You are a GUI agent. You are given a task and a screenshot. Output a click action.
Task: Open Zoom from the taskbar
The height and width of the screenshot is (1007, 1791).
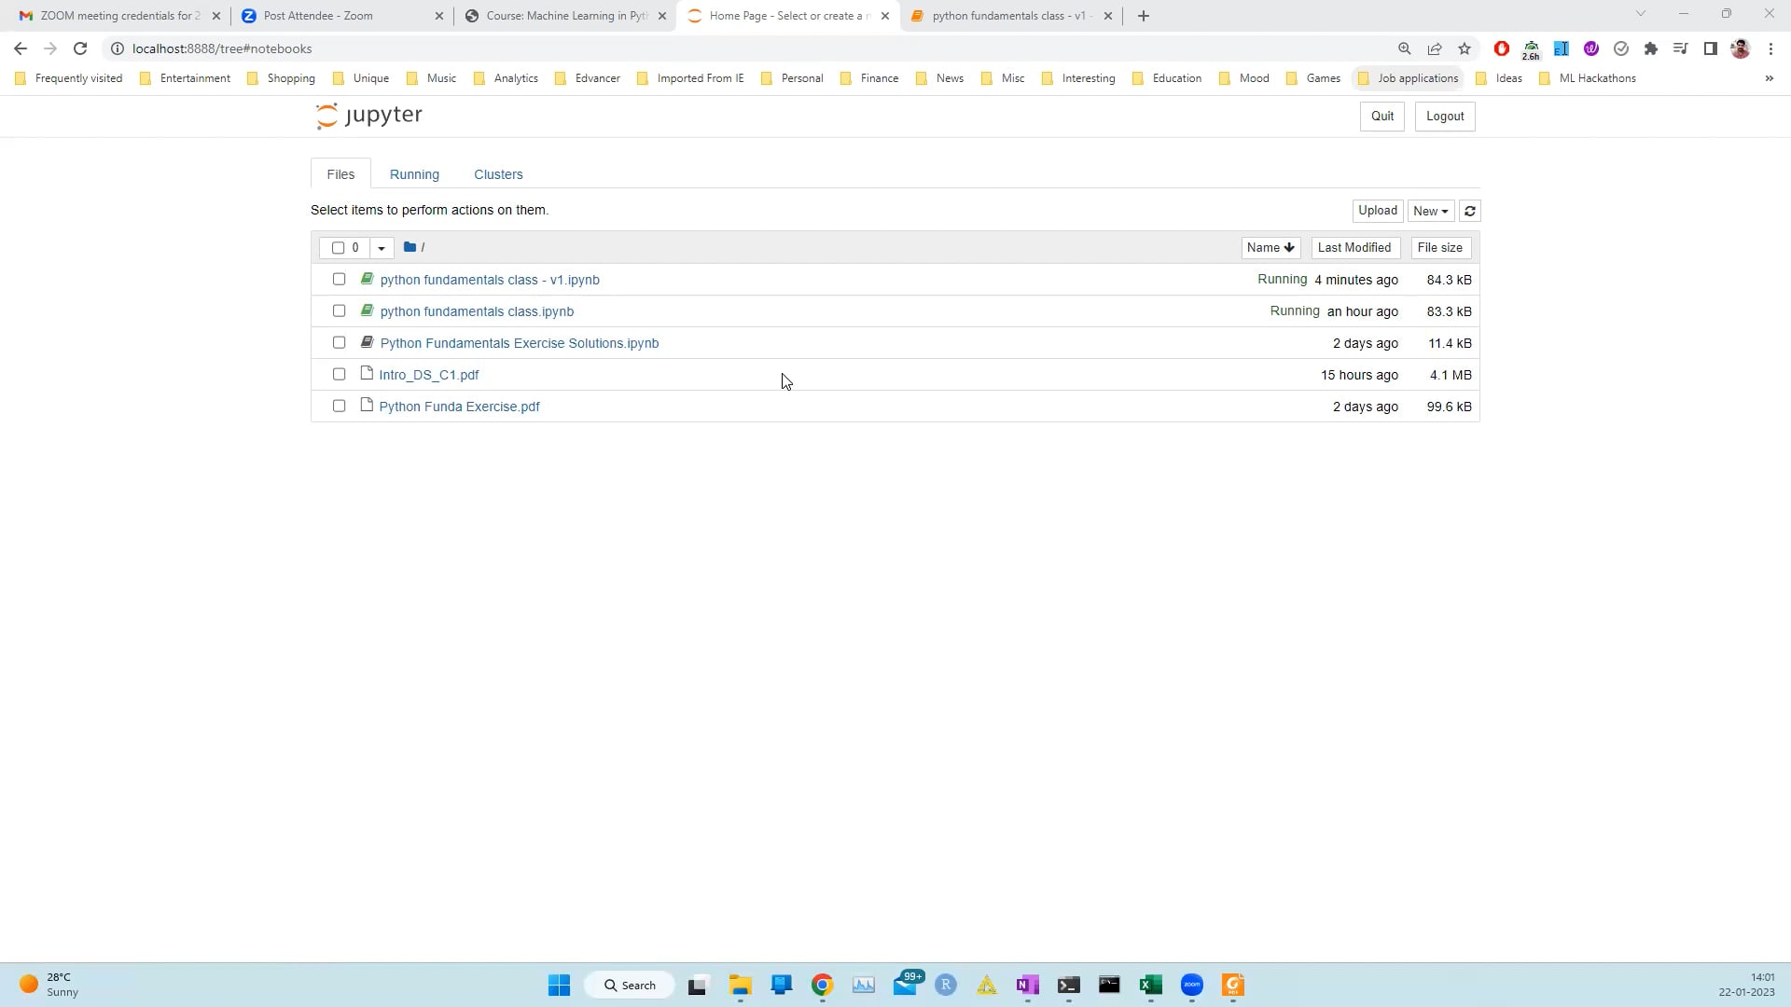point(1191,985)
